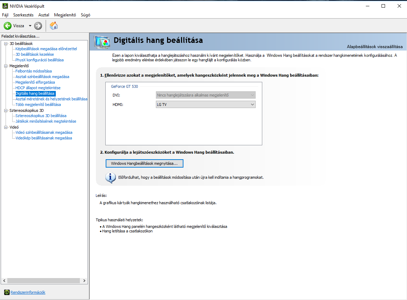Viewport: 407px width, 300px height.
Task: Select Játékok minősítésének megtekintése
Action: (46, 121)
